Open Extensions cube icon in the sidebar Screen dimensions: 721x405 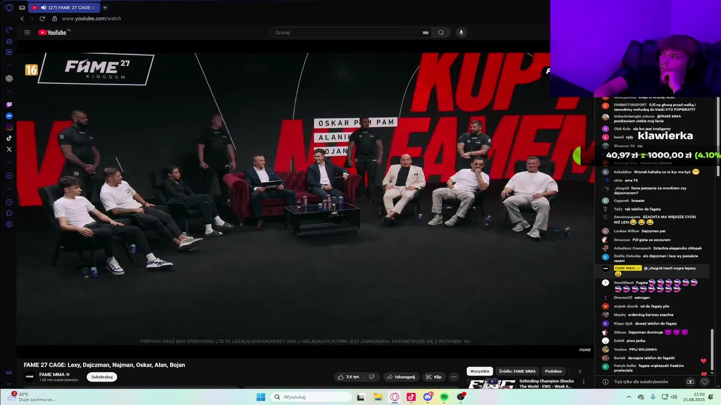tap(9, 213)
